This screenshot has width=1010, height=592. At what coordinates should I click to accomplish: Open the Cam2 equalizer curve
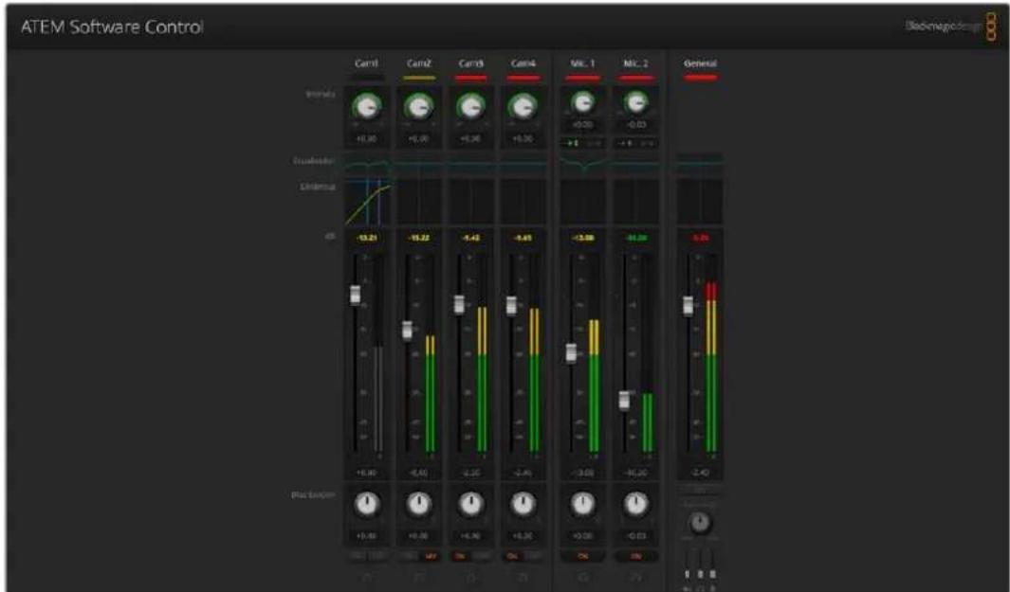419,165
